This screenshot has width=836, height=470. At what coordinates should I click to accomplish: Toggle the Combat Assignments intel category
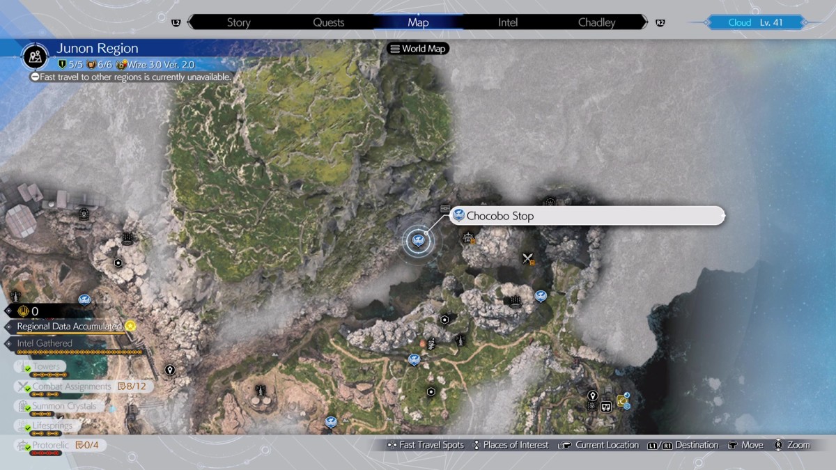pyautogui.click(x=85, y=386)
